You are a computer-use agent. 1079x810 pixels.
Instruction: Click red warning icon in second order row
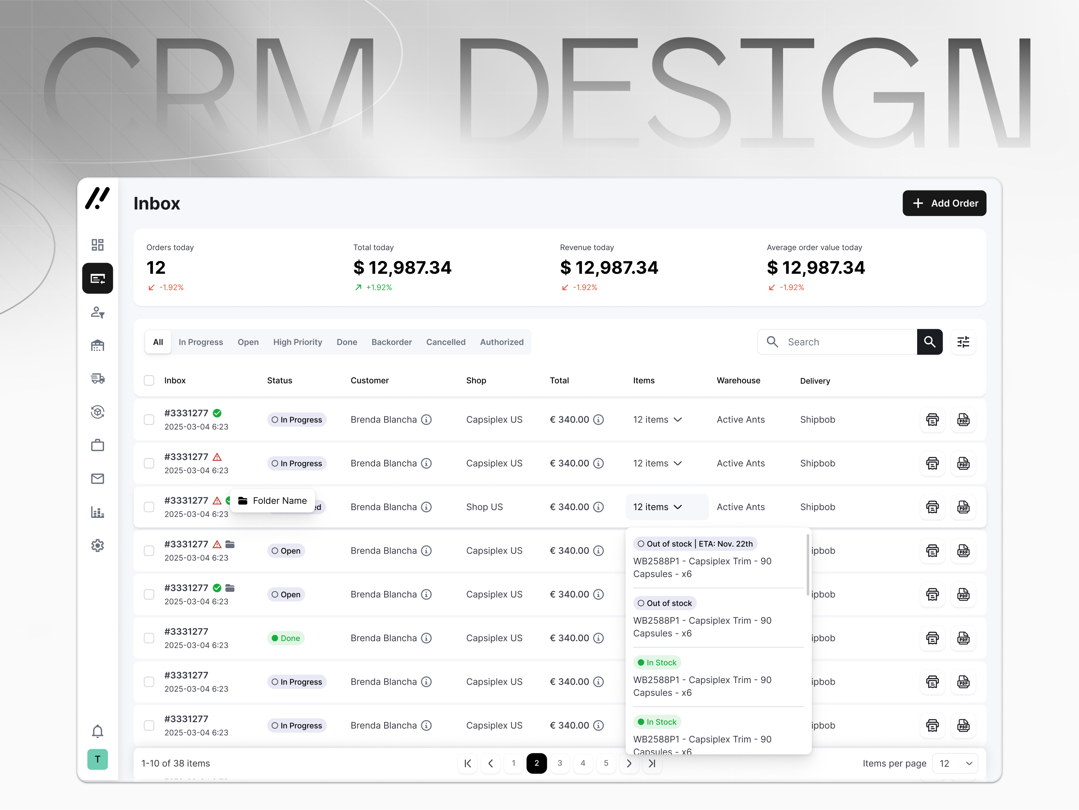(218, 457)
